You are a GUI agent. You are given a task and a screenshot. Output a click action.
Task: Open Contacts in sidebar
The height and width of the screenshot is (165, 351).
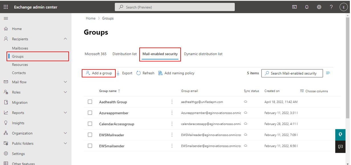click(19, 73)
